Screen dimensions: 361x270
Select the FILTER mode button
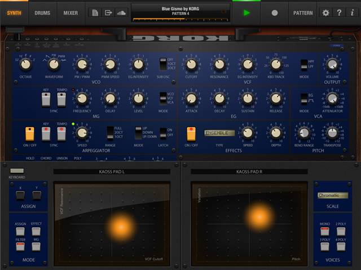[x=20, y=247]
